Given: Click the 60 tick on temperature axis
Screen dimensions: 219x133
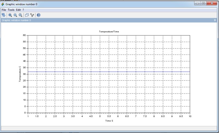Looking at the screenshot, I should click(24, 35).
